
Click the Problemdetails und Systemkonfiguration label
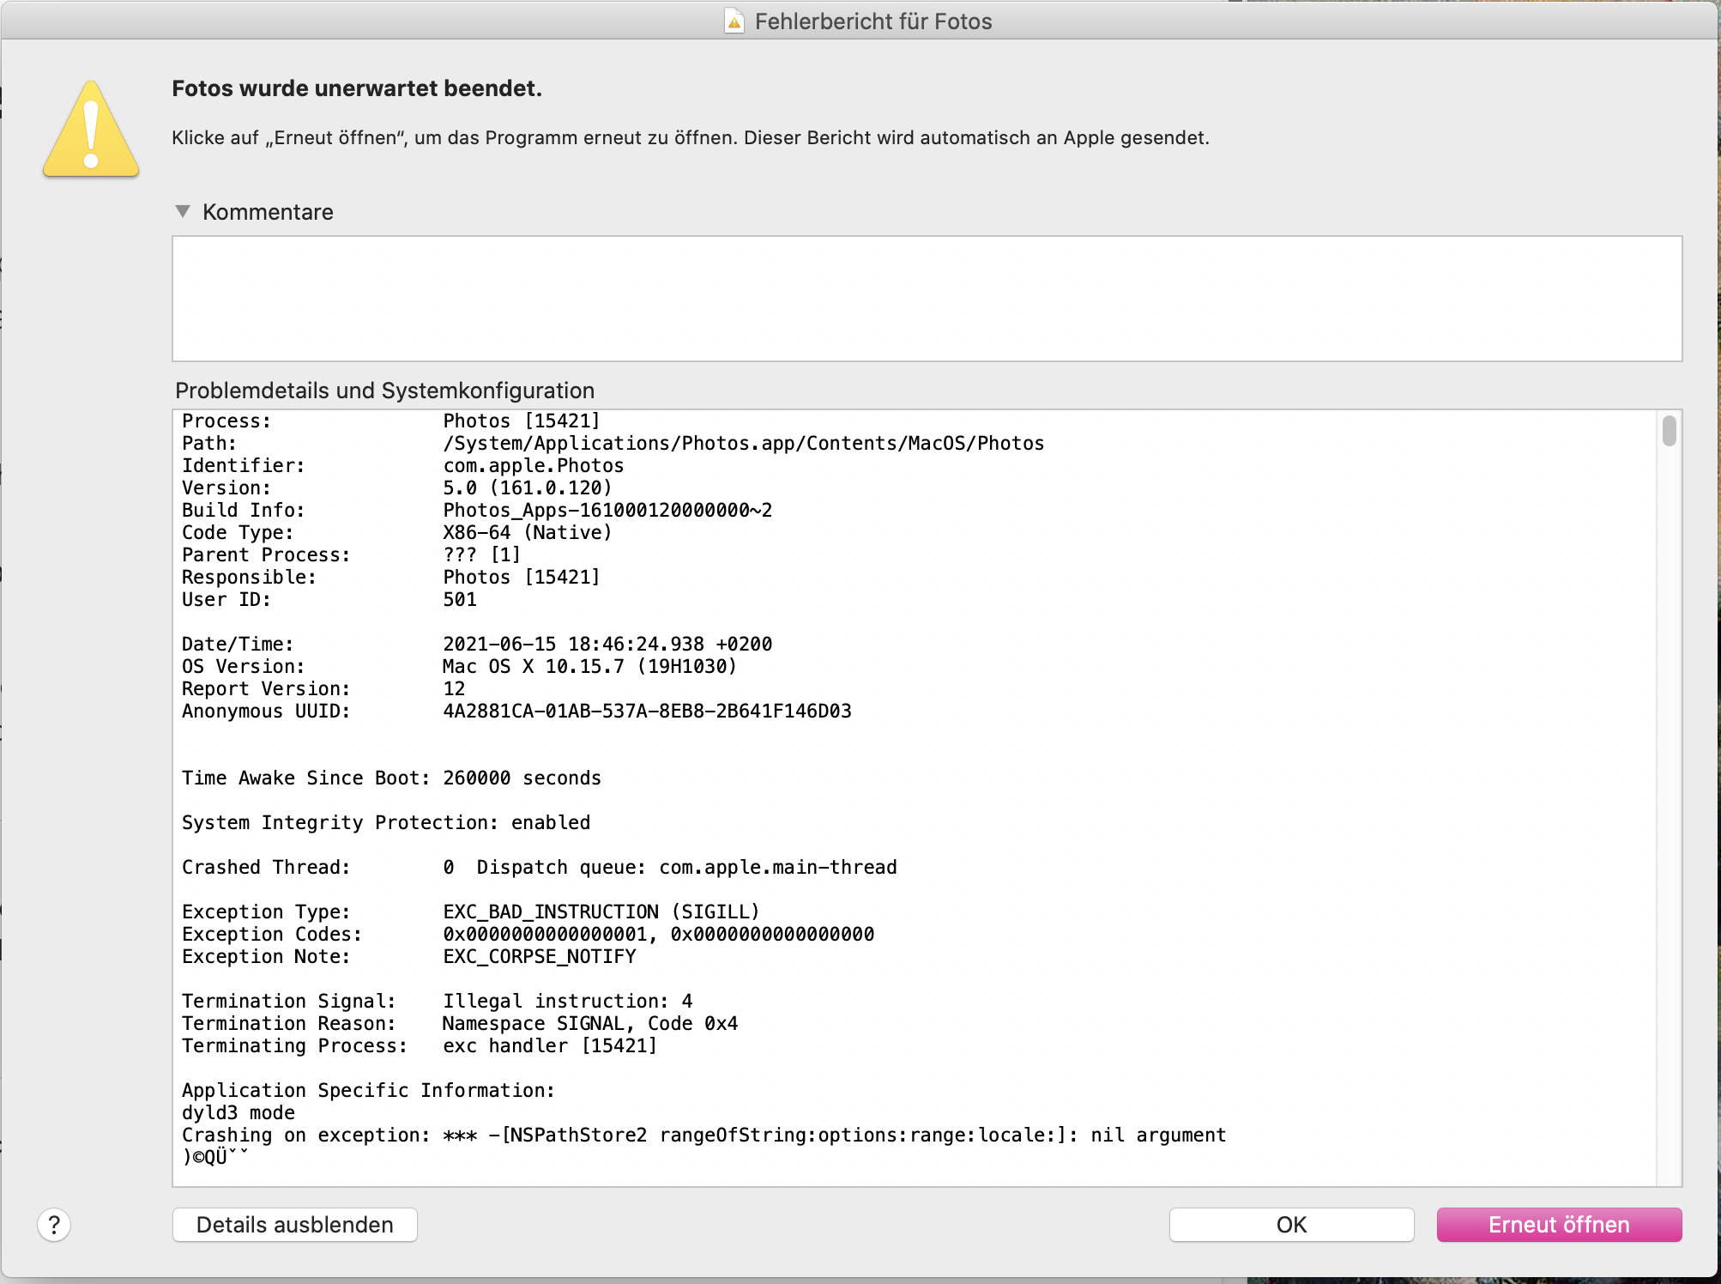pyautogui.click(x=384, y=391)
